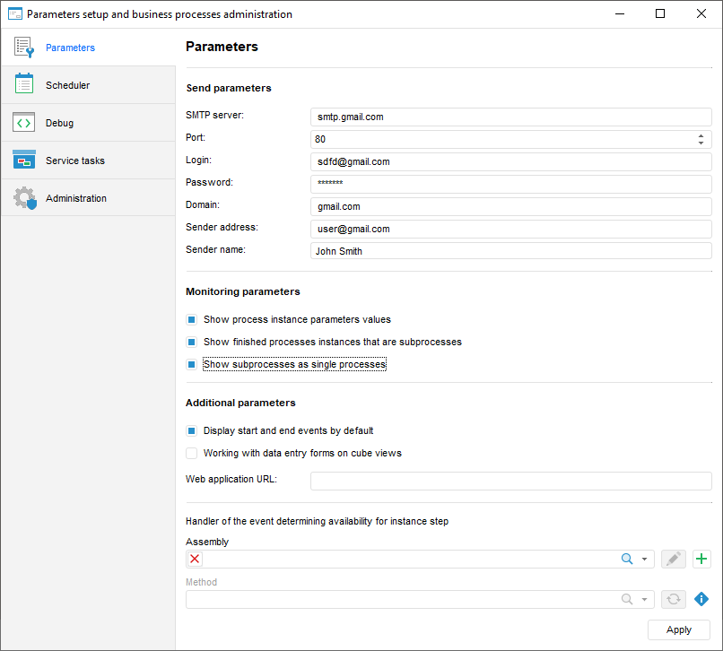The height and width of the screenshot is (651, 723).
Task: Open the Service tasks section
Action: click(75, 161)
